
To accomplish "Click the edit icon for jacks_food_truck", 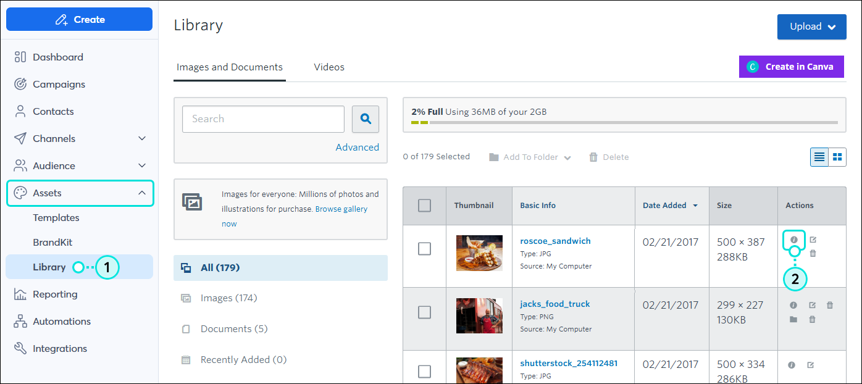I will pos(813,305).
